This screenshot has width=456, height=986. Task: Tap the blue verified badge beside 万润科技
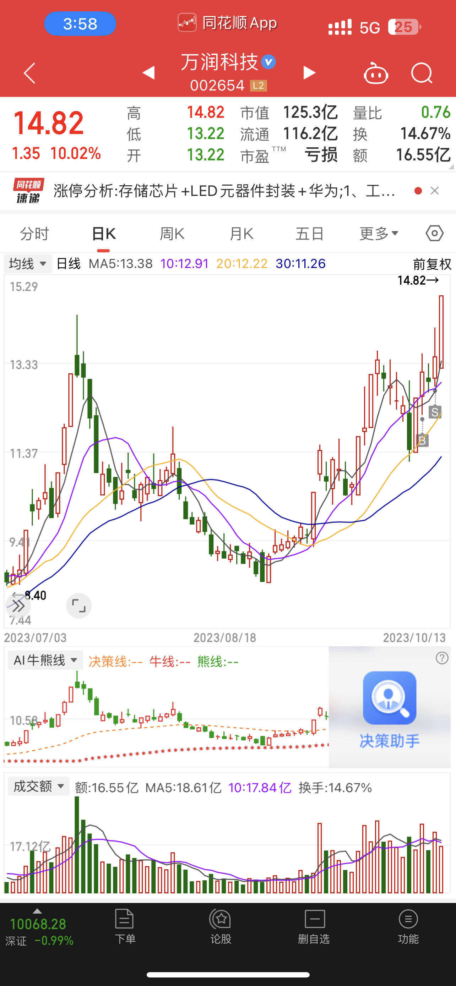coord(268,62)
